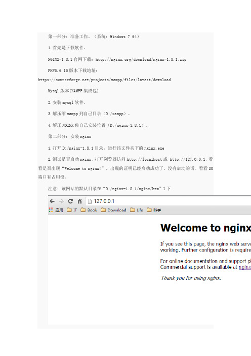
Task: Follow the nginx link after Commercial support
Action: [244, 267]
